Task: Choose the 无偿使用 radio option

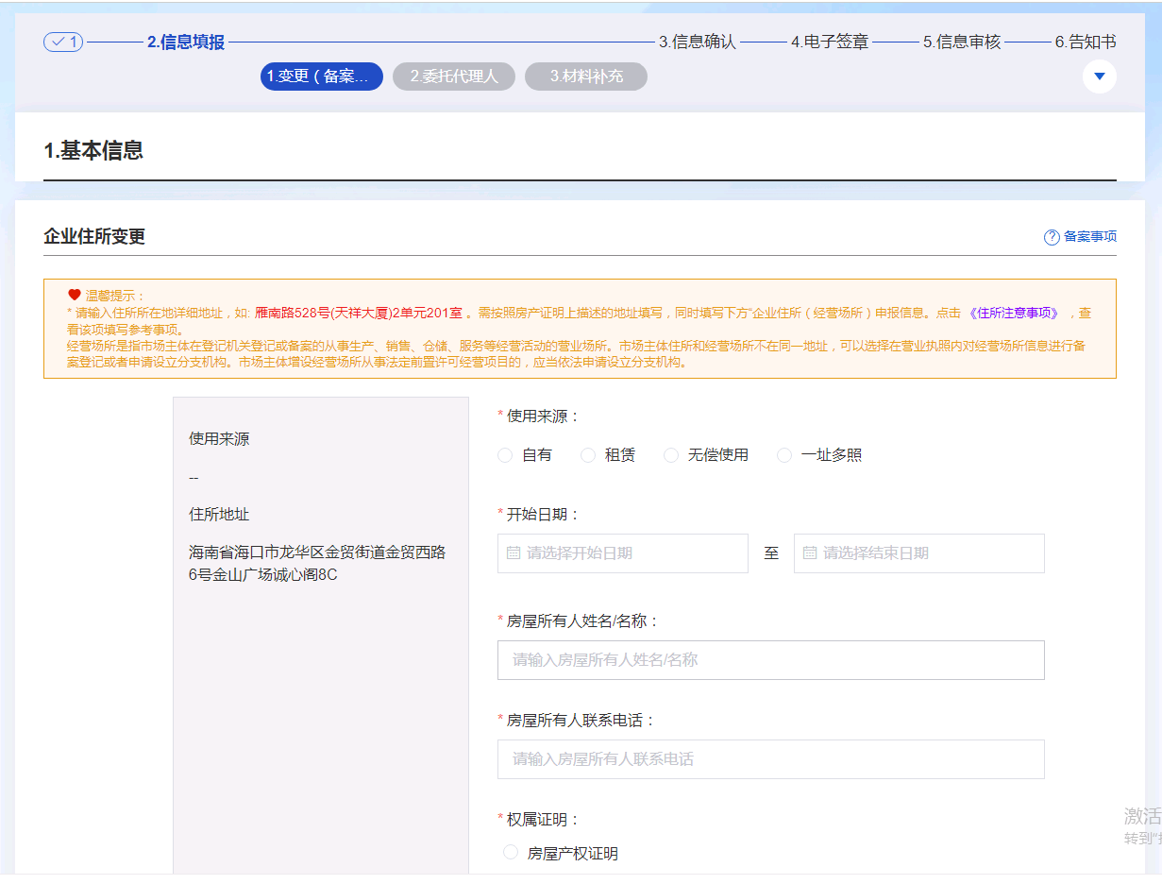Action: point(671,455)
